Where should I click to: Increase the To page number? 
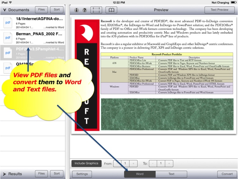click(169, 163)
